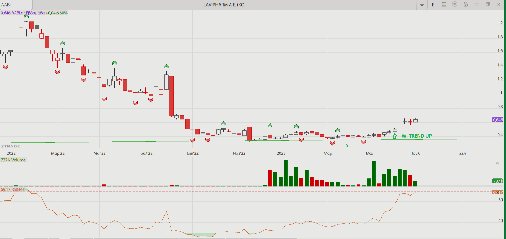Click the red down-chevron below the July 2022 candle
The width and height of the screenshot is (506, 239).
(151, 100)
